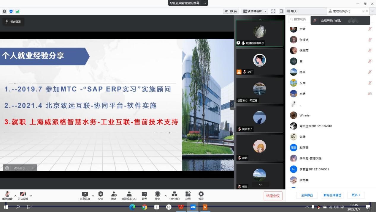Open Microsoft Edge from the taskbar
The height and width of the screenshot is (212, 376).
click(132, 207)
